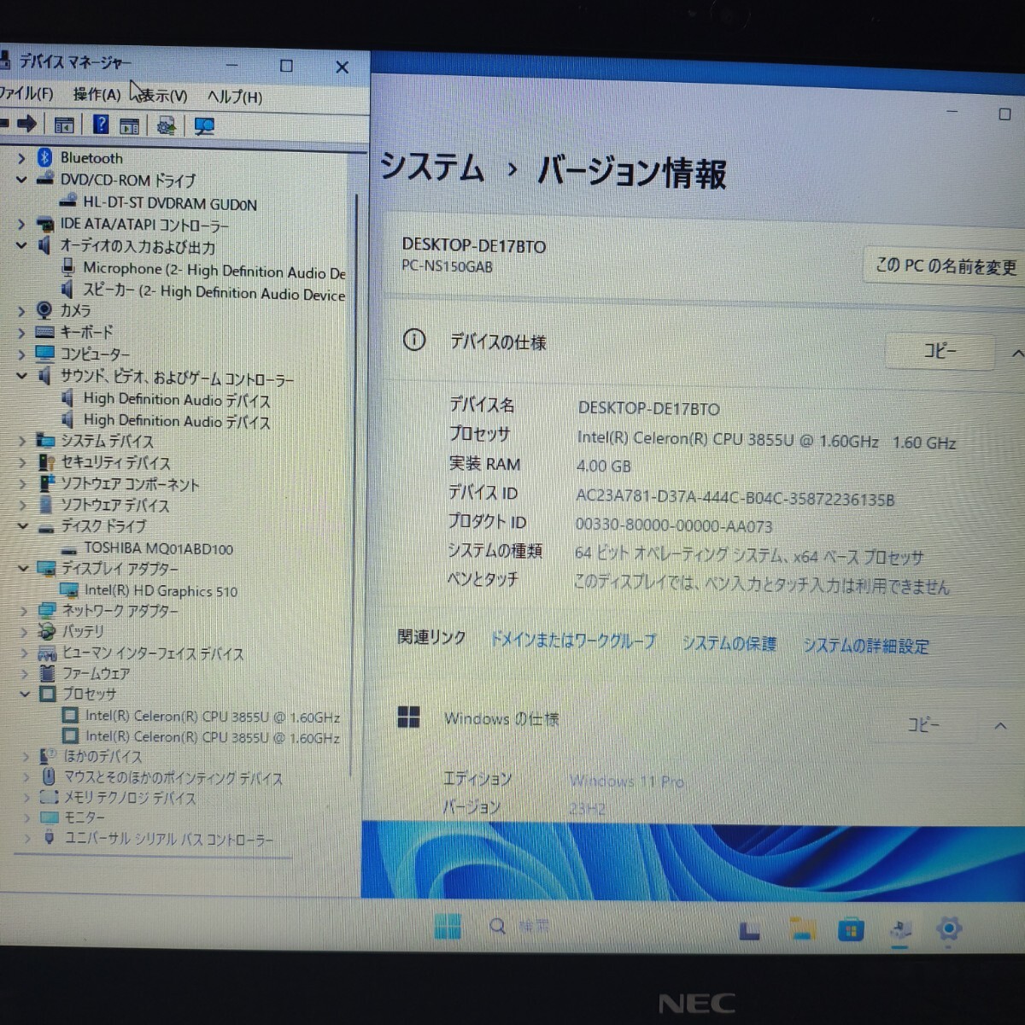Select the セキュリティ デバイス category icon
Image resolution: width=1025 pixels, height=1025 pixels.
46,462
